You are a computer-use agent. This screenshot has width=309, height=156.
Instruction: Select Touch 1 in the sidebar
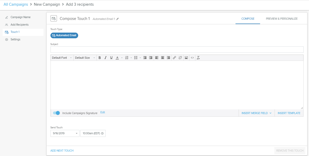(23, 32)
